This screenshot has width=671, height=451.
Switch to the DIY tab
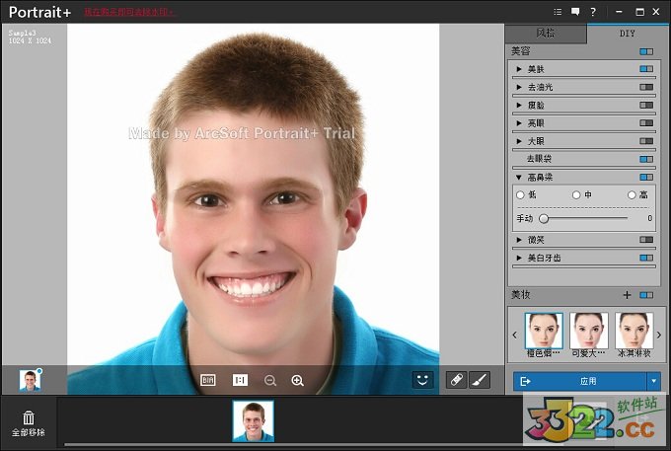click(x=627, y=33)
